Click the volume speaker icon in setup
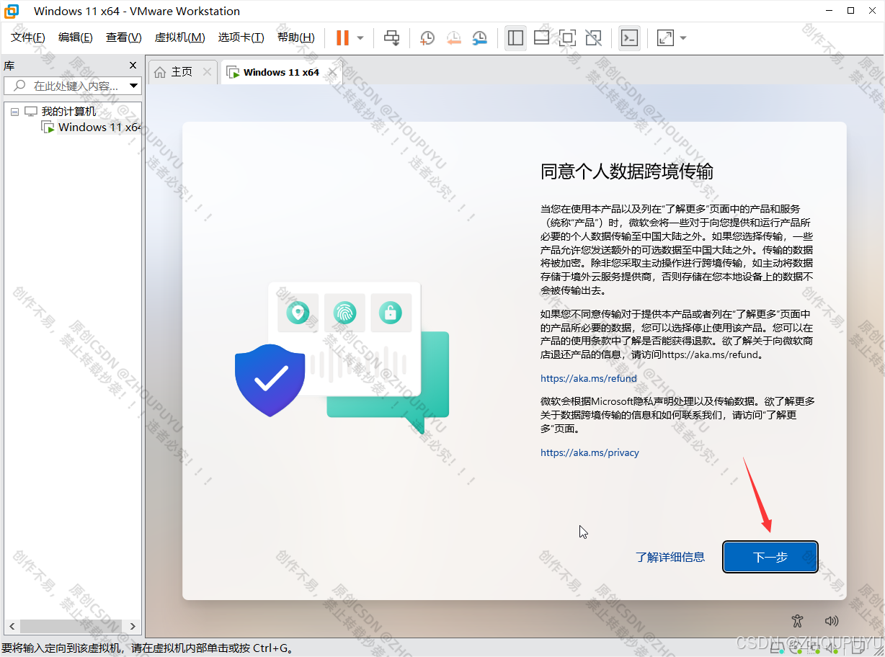 tap(832, 620)
